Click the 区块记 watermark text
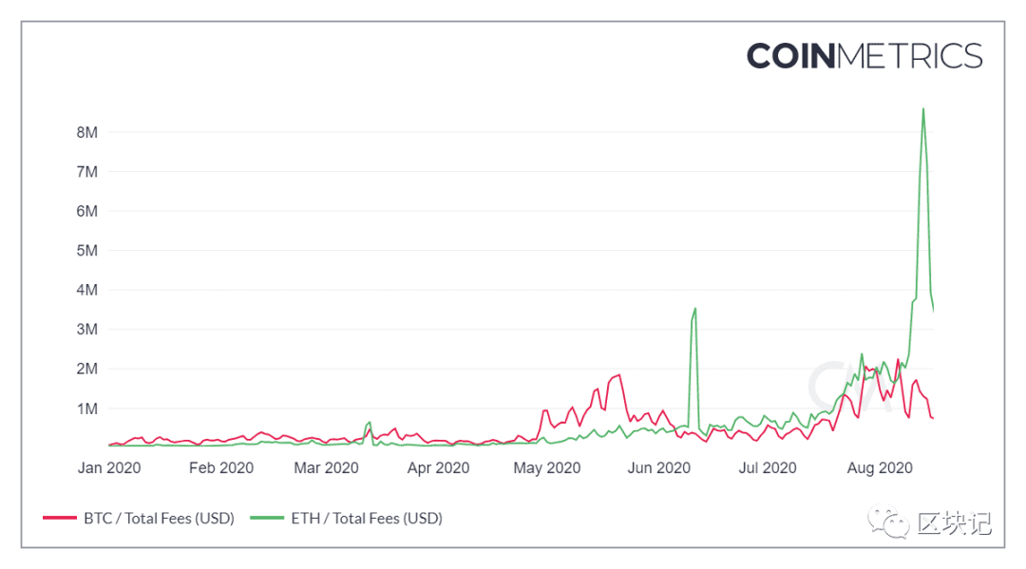The width and height of the screenshot is (1026, 569). [x=955, y=523]
